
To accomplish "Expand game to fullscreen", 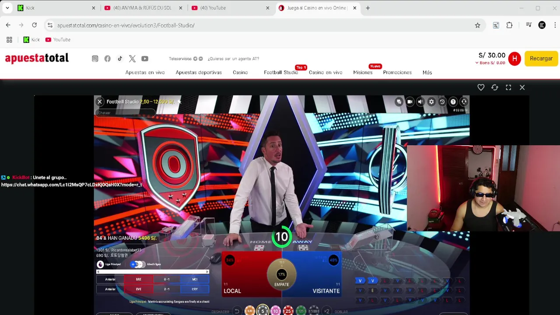I will tap(508, 87).
